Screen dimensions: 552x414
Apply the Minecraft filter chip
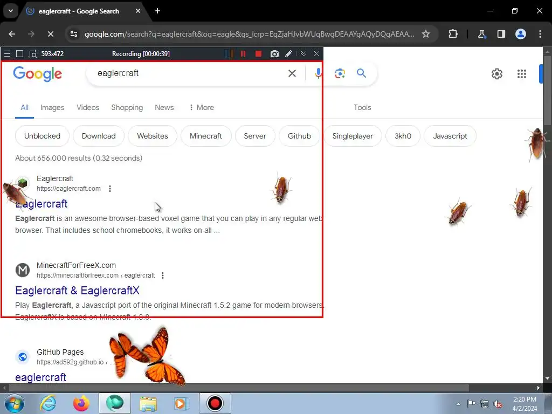[x=206, y=136]
